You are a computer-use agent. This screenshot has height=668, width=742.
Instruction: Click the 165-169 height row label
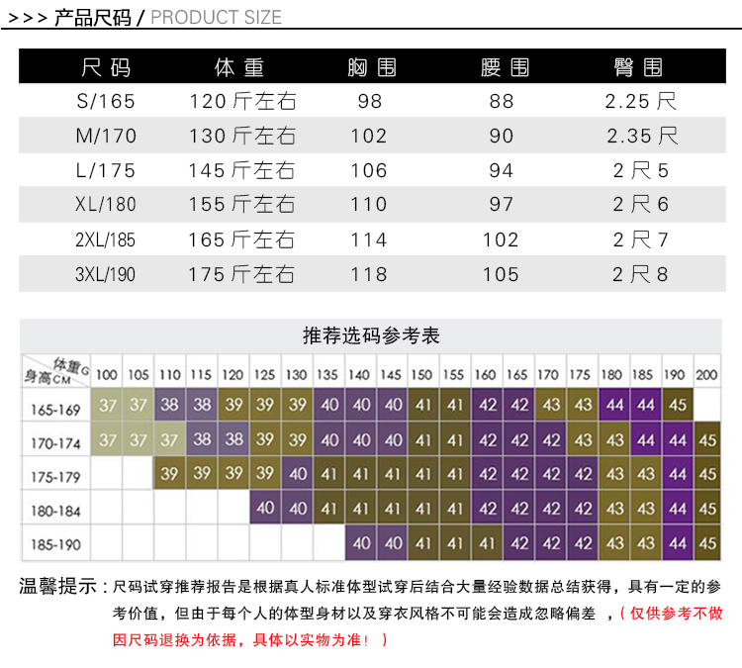pyautogui.click(x=55, y=410)
